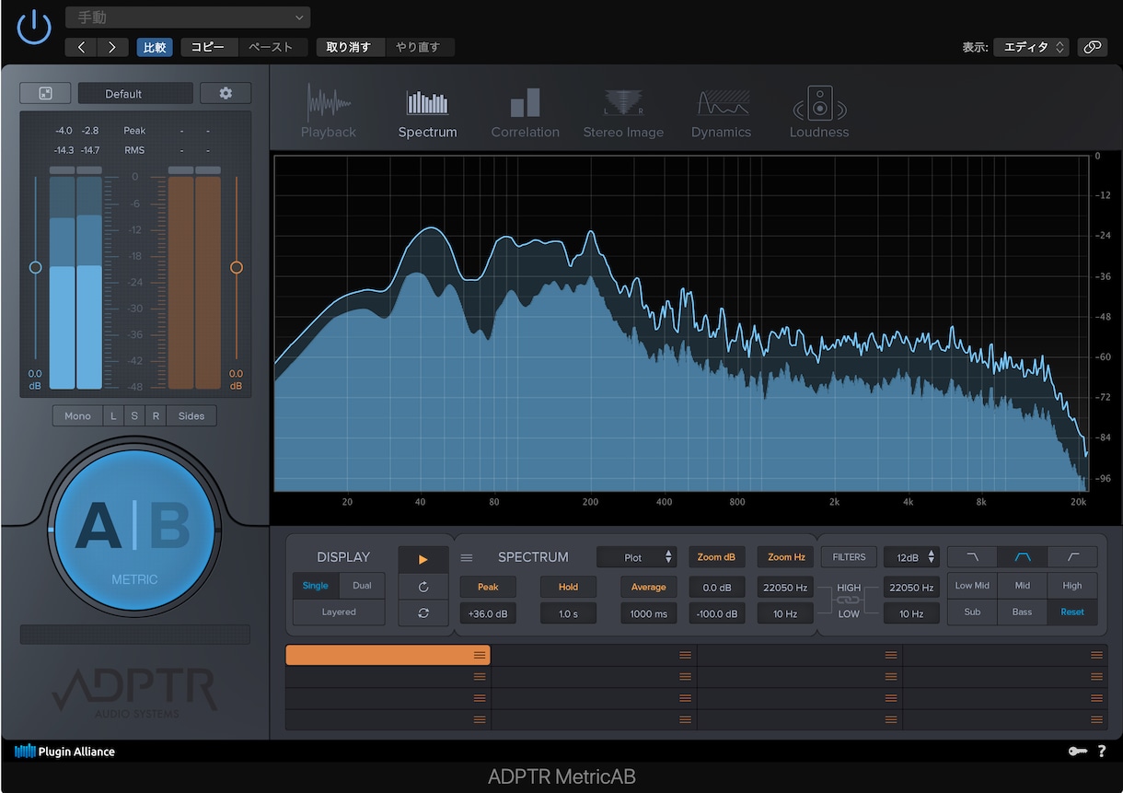
Task: Switch to the Spectrum view
Action: [x=427, y=111]
